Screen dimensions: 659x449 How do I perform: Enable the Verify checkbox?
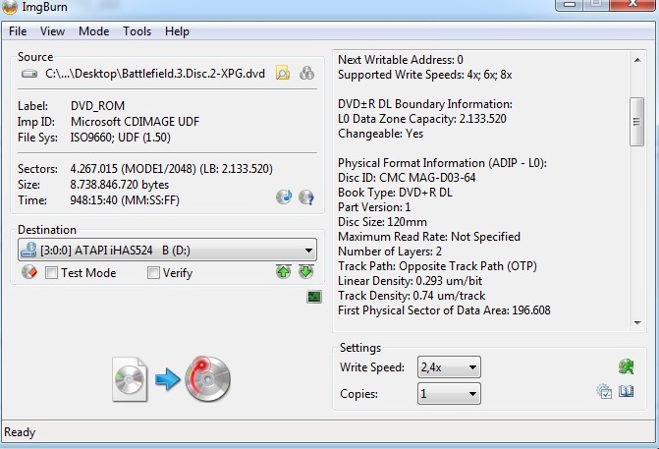tap(153, 273)
